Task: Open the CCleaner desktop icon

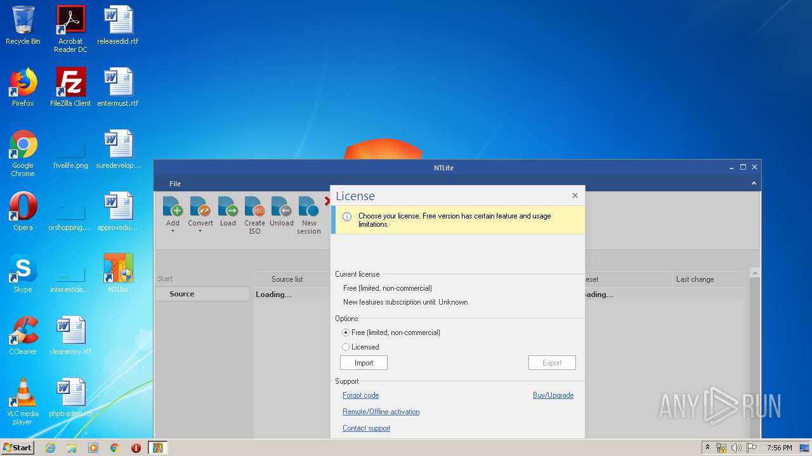Action: (x=23, y=336)
